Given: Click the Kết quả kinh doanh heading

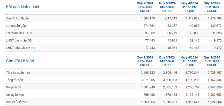Looking at the screenshot, I should point(23,7).
